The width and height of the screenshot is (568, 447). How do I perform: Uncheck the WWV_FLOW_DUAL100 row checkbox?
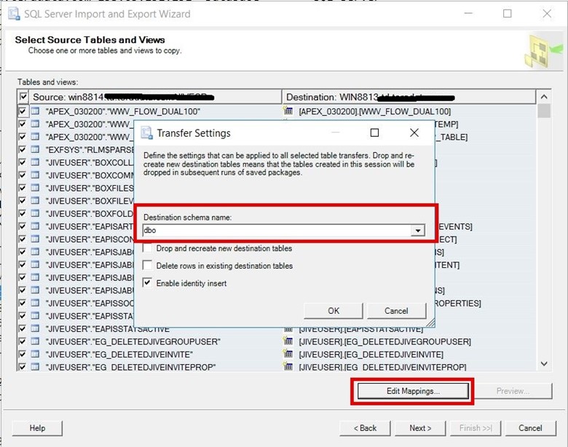[23, 111]
